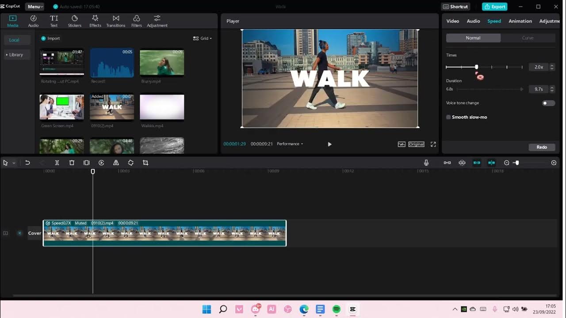This screenshot has height=318, width=566.
Task: Open the Shortcut list
Action: tap(455, 7)
